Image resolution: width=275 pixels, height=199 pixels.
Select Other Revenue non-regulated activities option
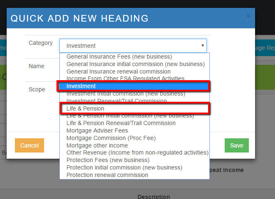[137, 153]
